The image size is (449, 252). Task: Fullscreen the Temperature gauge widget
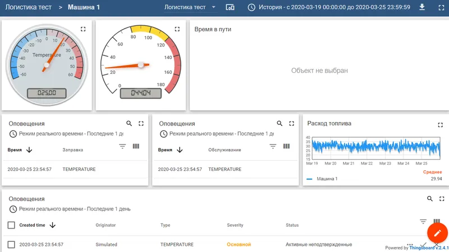point(83,29)
